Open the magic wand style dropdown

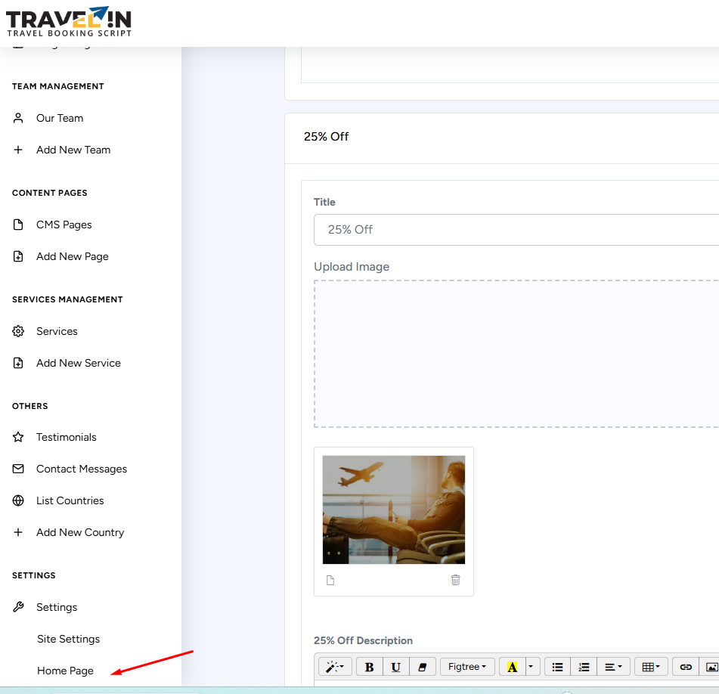point(335,667)
